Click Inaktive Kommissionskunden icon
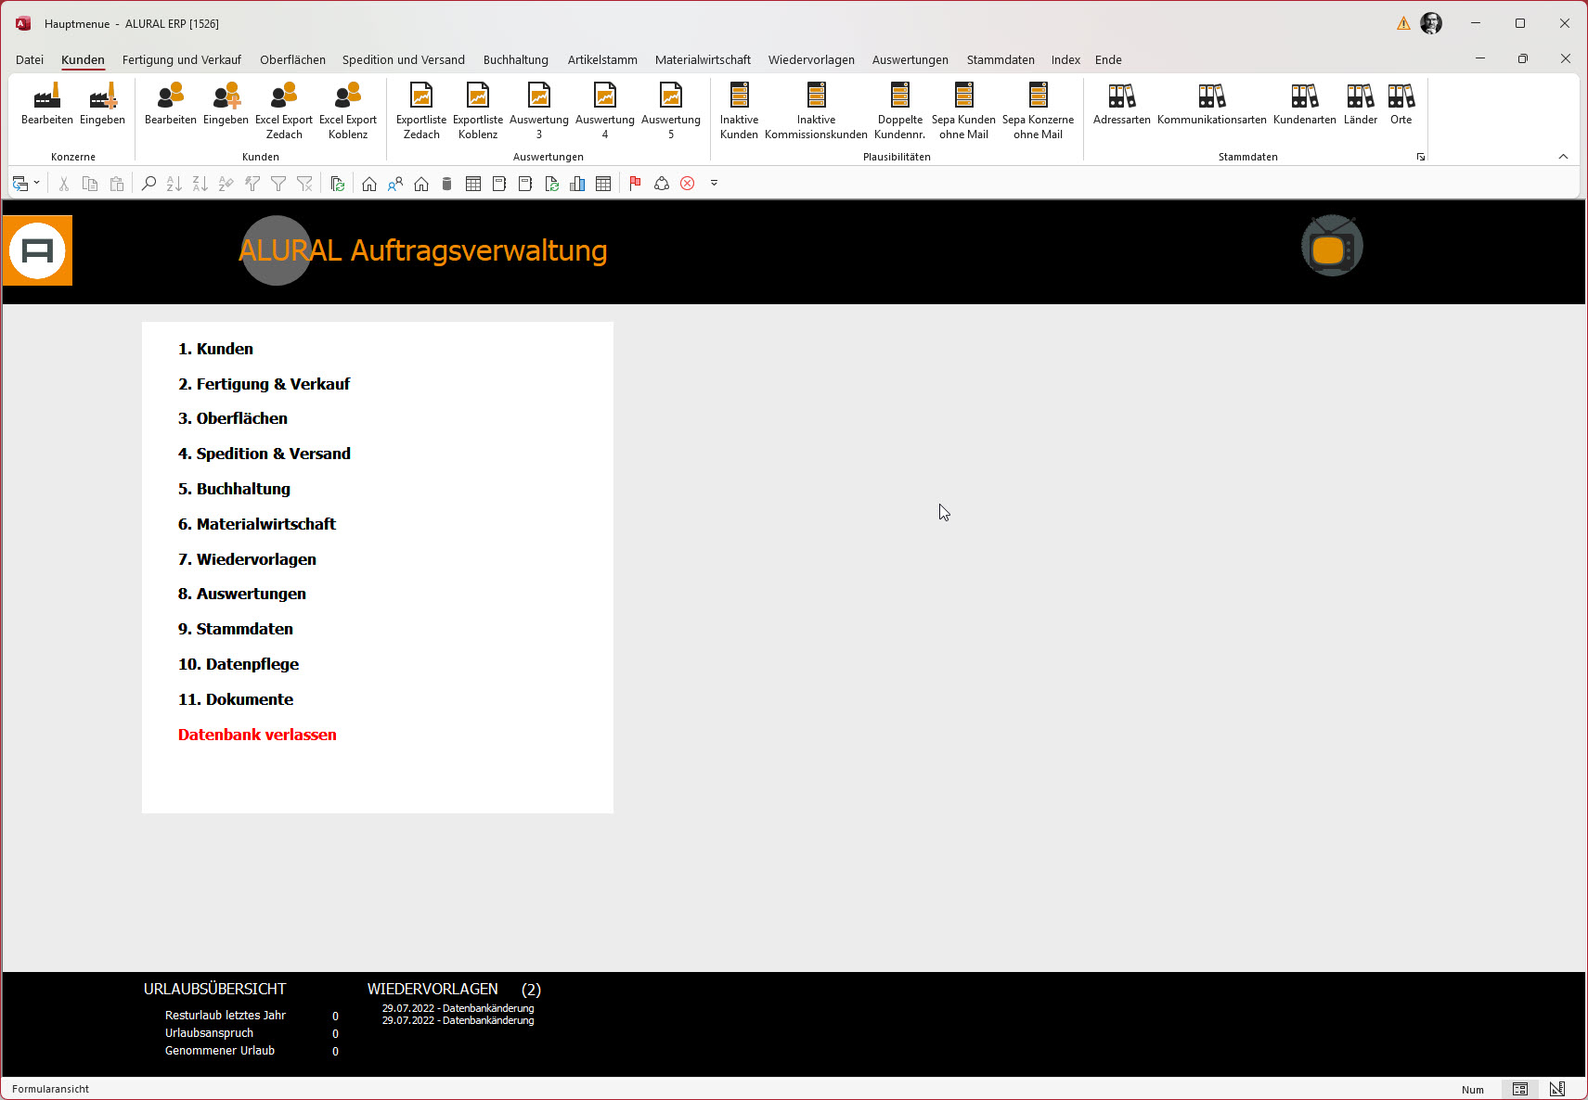This screenshot has width=1588, height=1100. pos(816,96)
